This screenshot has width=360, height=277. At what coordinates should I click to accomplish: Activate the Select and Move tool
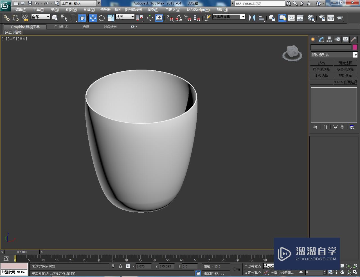coord(93,18)
